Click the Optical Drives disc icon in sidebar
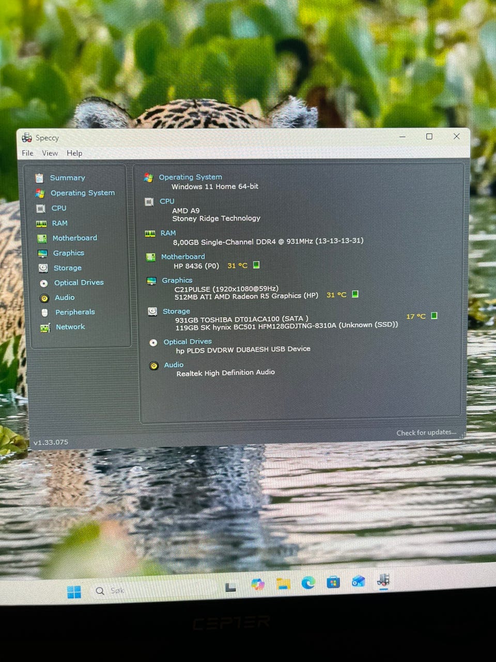Viewport: 496px width, 662px height. click(44, 283)
